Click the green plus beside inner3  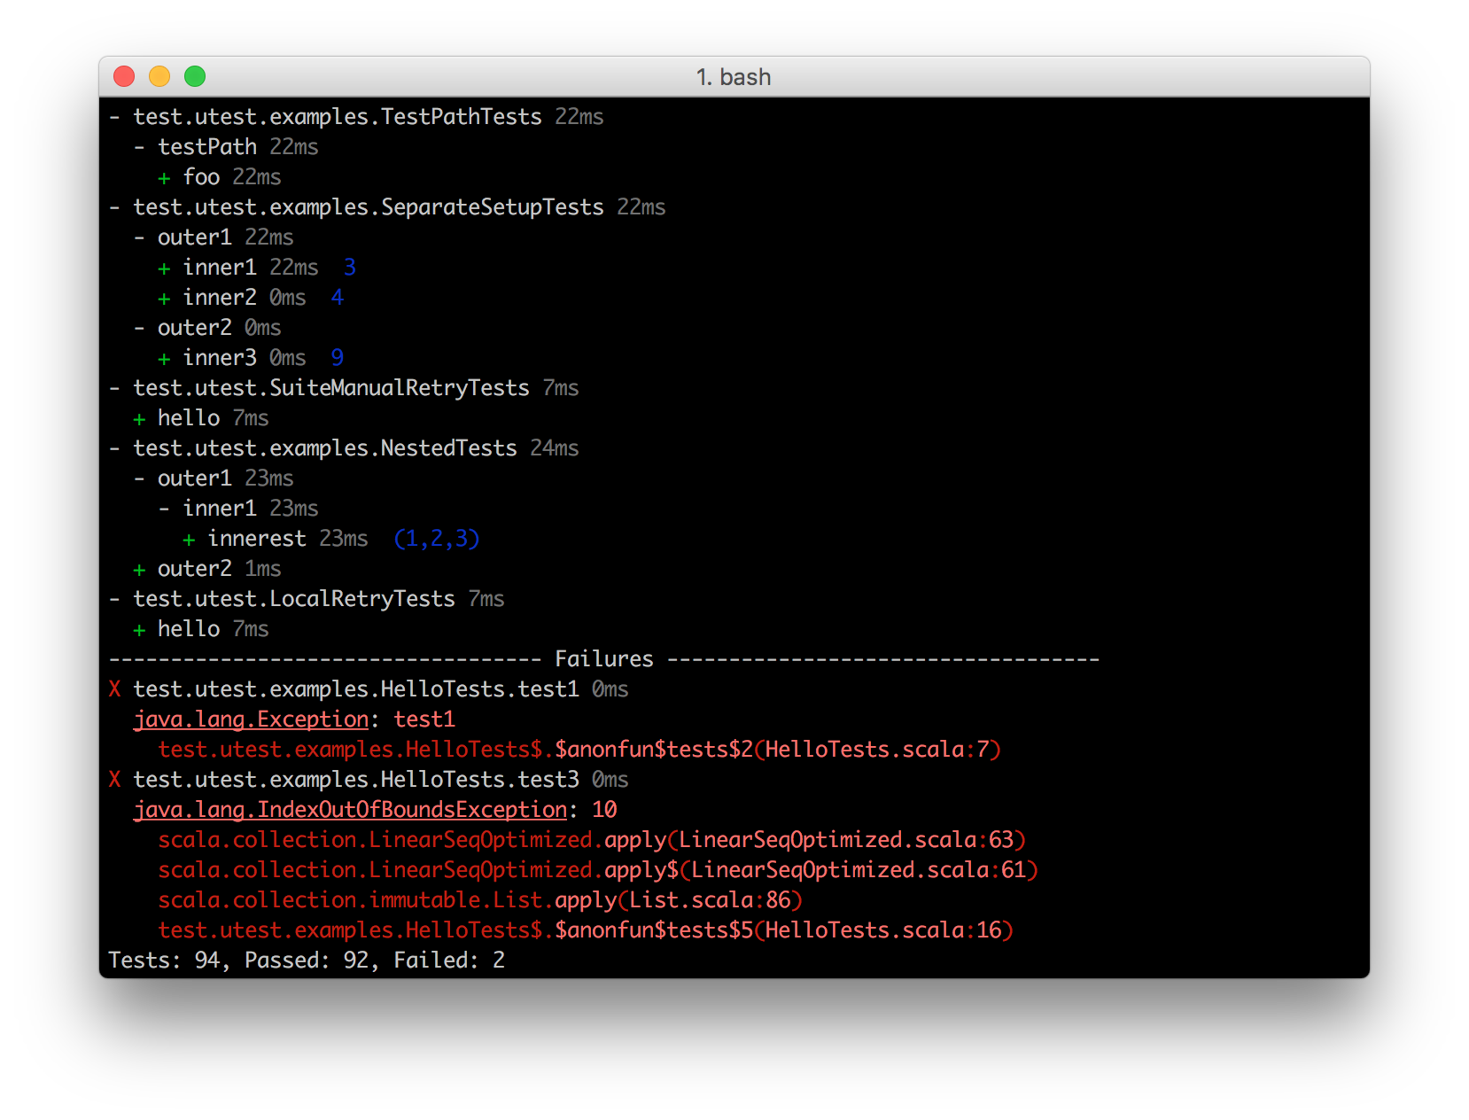point(164,357)
